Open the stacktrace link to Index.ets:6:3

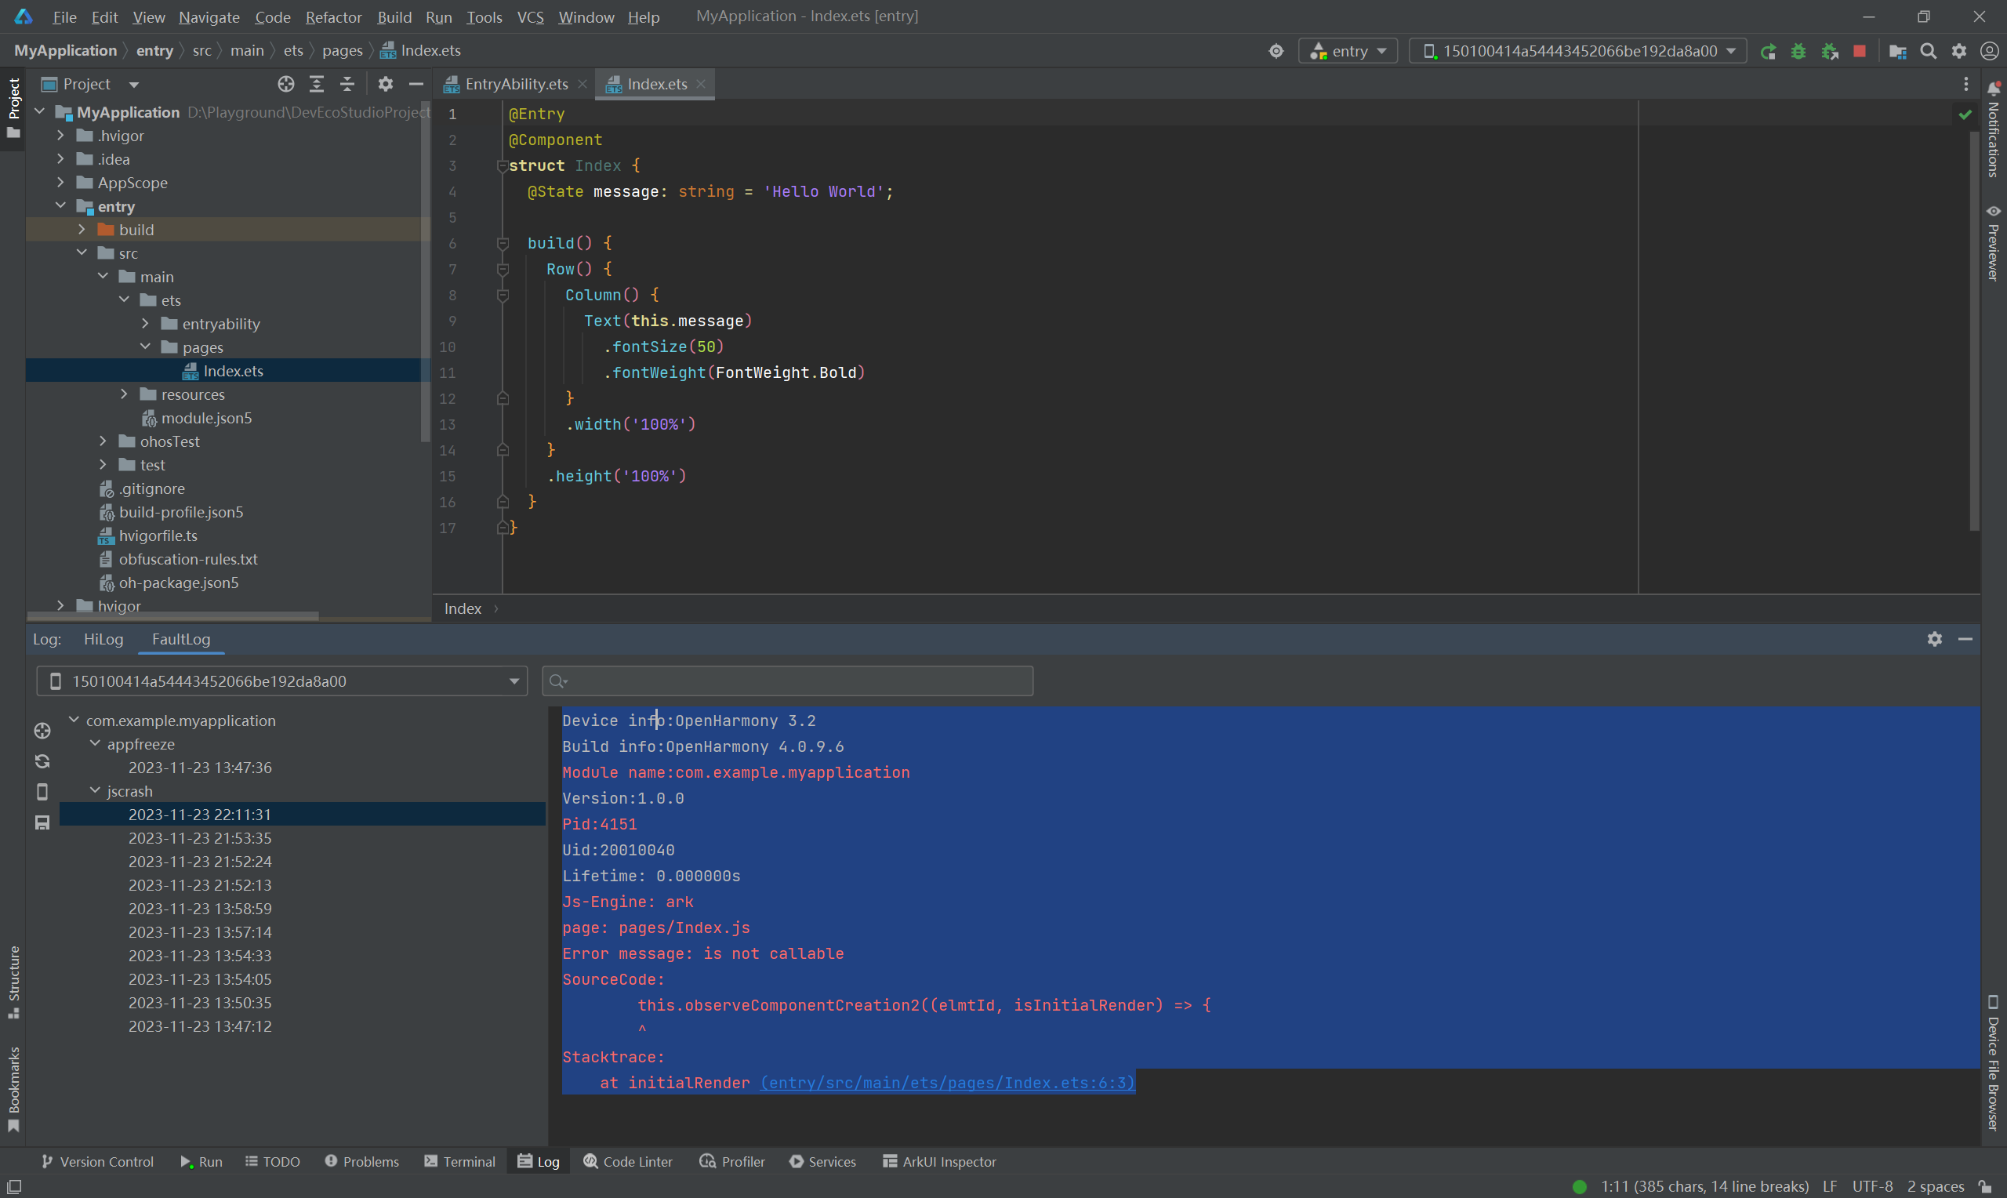click(x=947, y=1083)
